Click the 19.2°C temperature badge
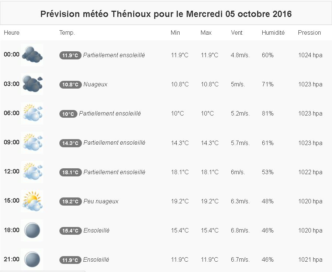 tap(70, 202)
